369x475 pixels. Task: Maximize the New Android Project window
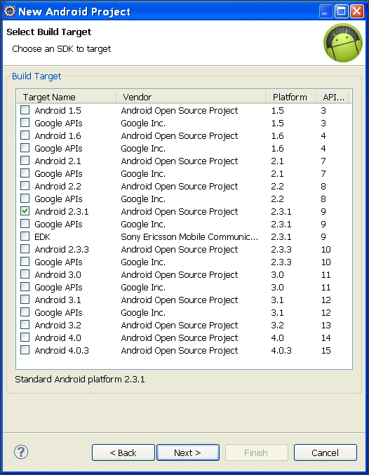pyautogui.click(x=342, y=12)
